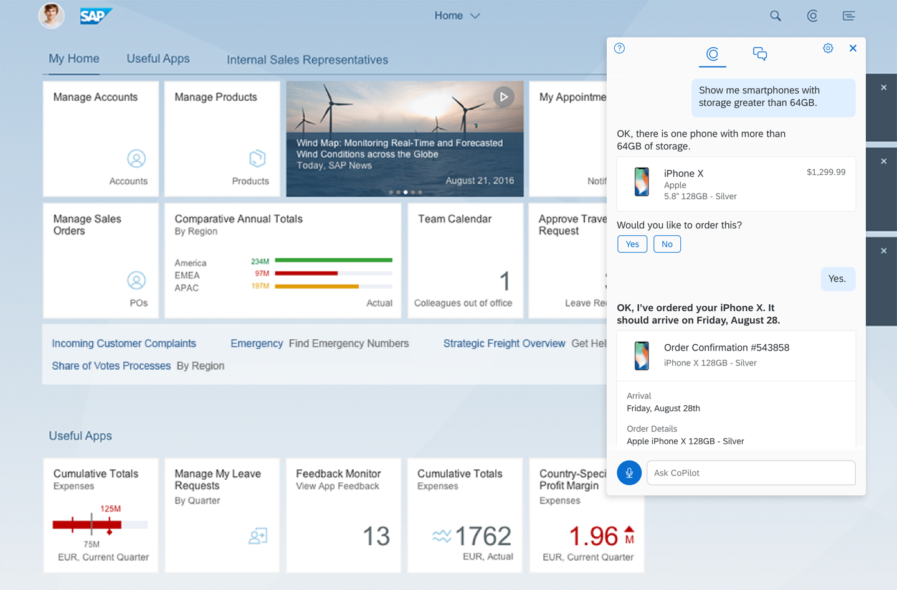This screenshot has height=590, width=897.
Task: Click the $1,299.99 price text
Action: (x=826, y=172)
